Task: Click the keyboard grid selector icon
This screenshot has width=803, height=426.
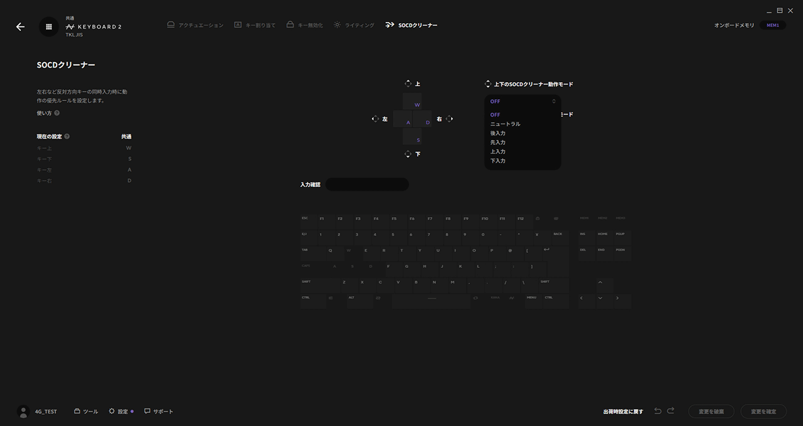Action: point(48,26)
